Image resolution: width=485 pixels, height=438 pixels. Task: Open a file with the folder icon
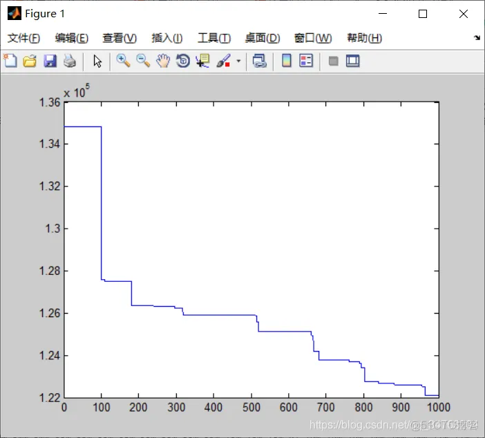point(30,61)
